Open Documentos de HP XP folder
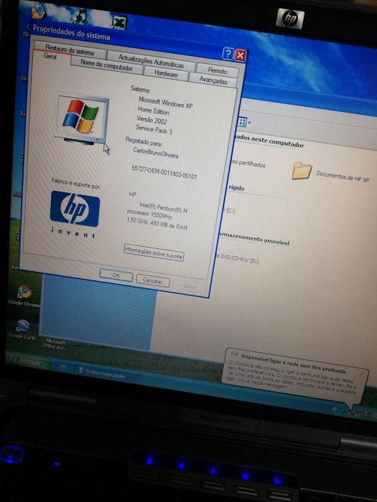Image resolution: width=377 pixels, height=502 pixels. (x=331, y=173)
